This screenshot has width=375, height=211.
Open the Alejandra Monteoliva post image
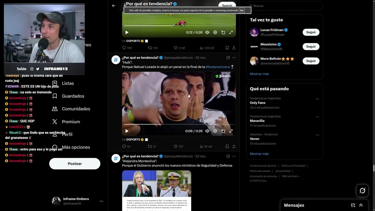[x=157, y=191]
